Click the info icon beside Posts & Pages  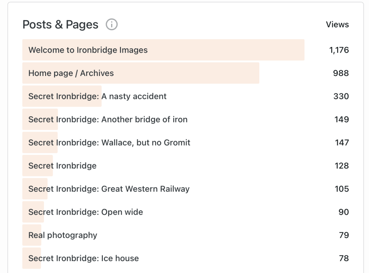111,24
